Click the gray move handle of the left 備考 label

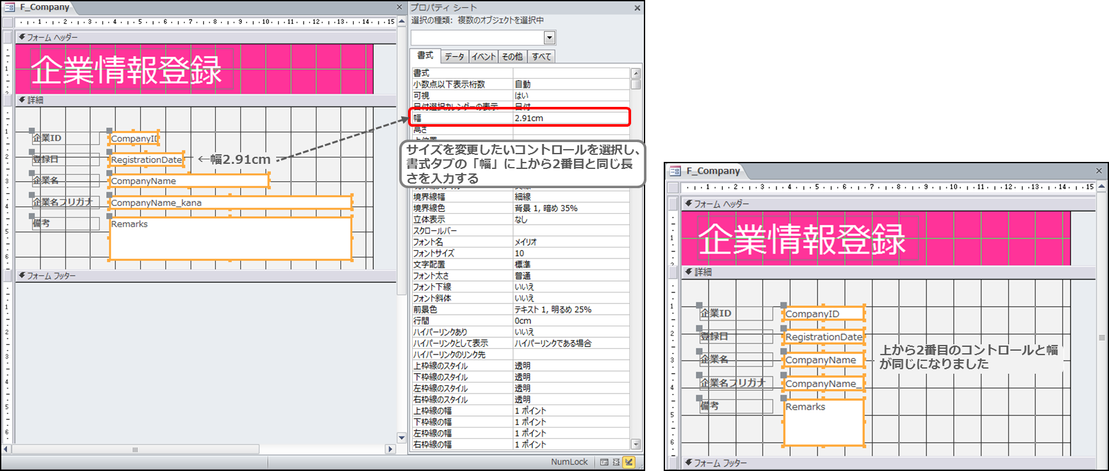point(32,216)
